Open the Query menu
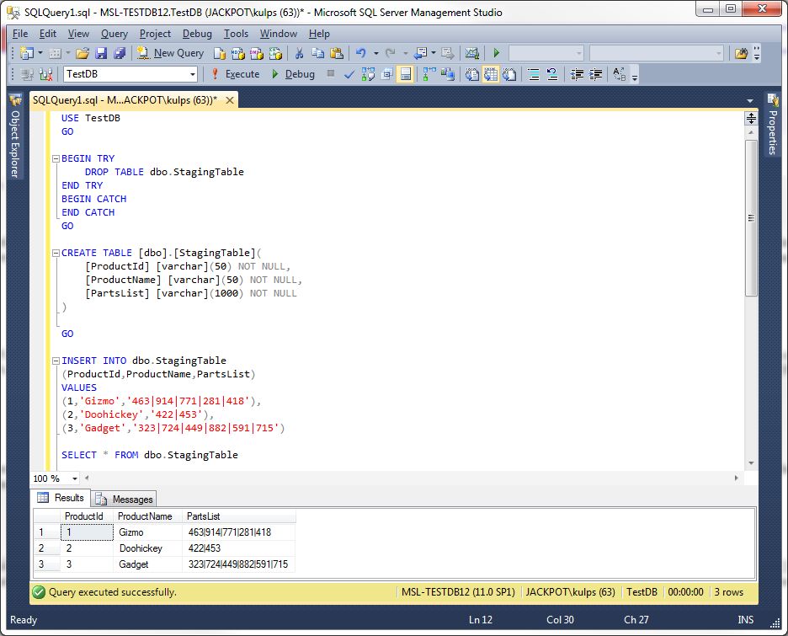This screenshot has width=788, height=636. point(114,34)
